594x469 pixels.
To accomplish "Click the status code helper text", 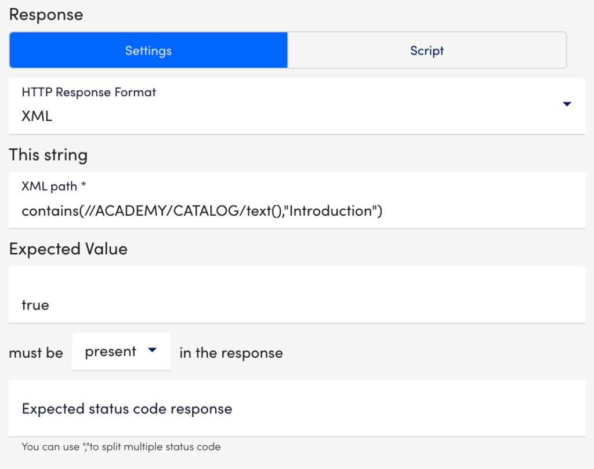I will click(x=120, y=446).
